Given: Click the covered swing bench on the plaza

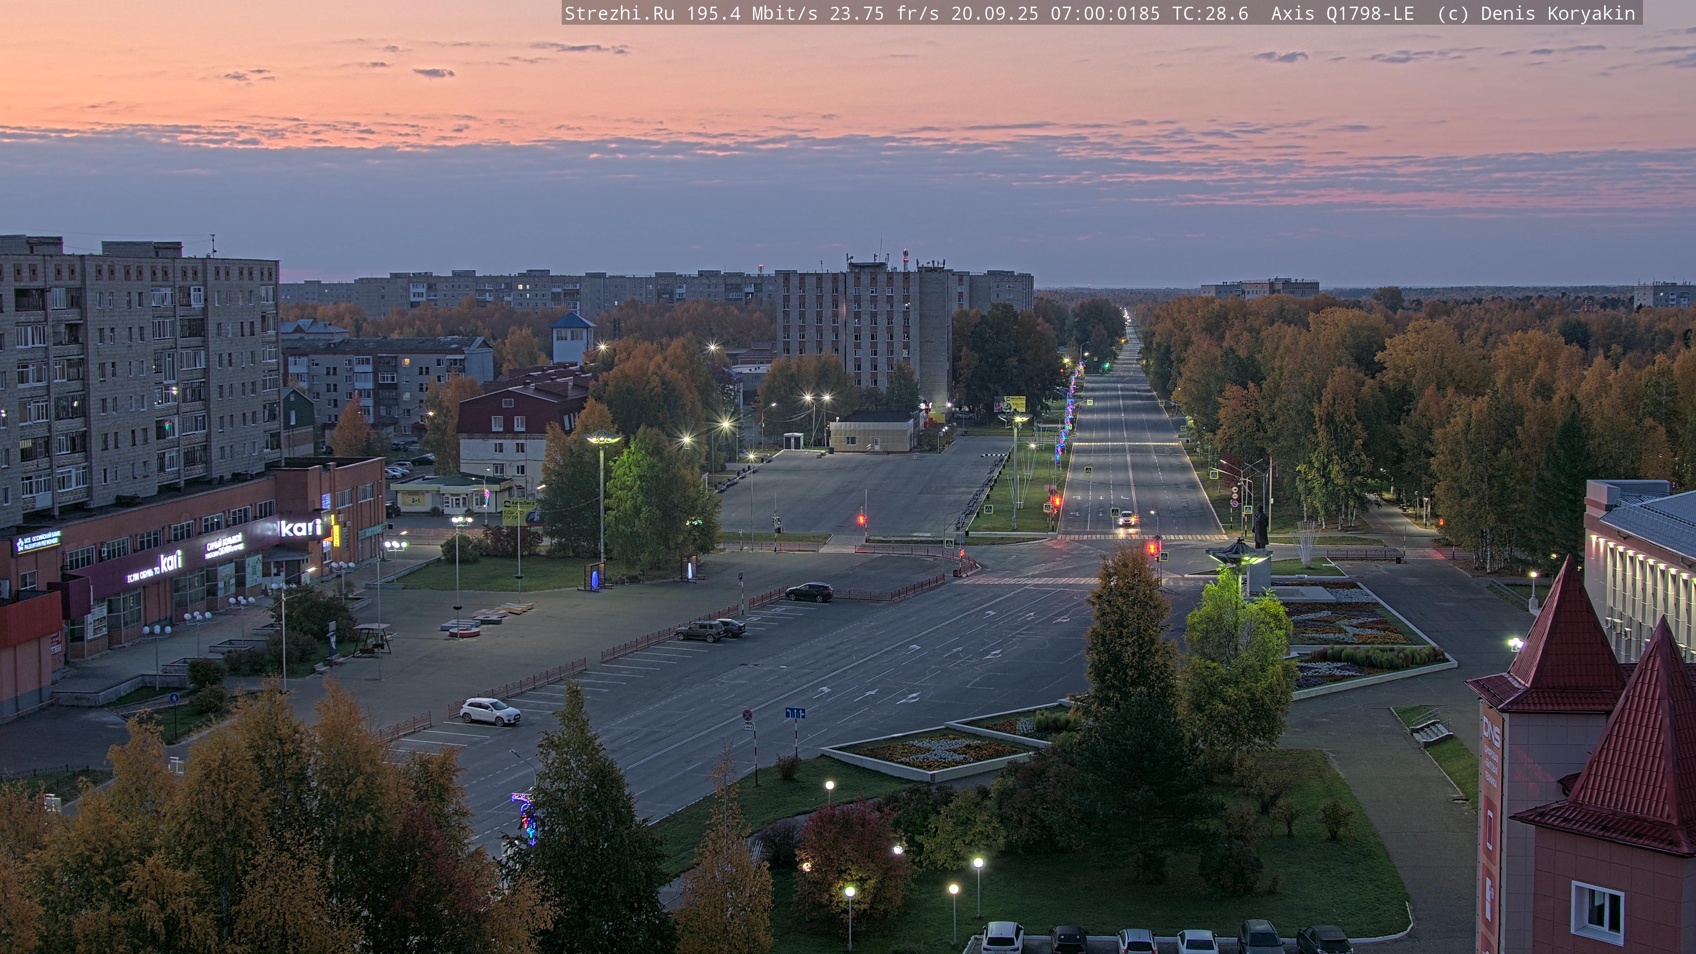Looking at the screenshot, I should 372,639.
